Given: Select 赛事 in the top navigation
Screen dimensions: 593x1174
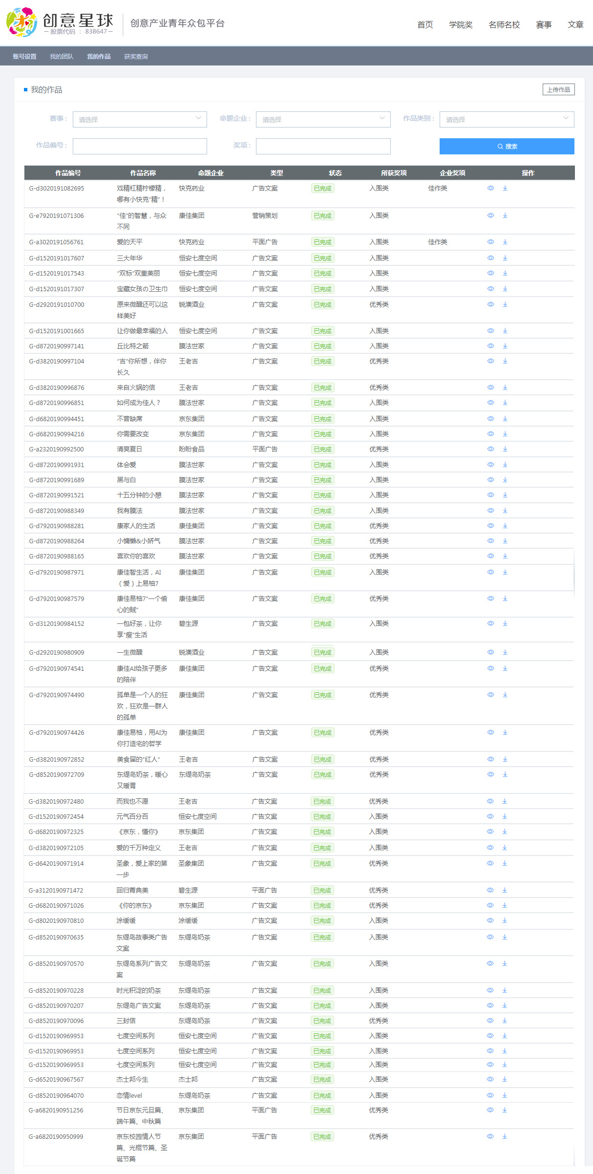Looking at the screenshot, I should pos(544,24).
